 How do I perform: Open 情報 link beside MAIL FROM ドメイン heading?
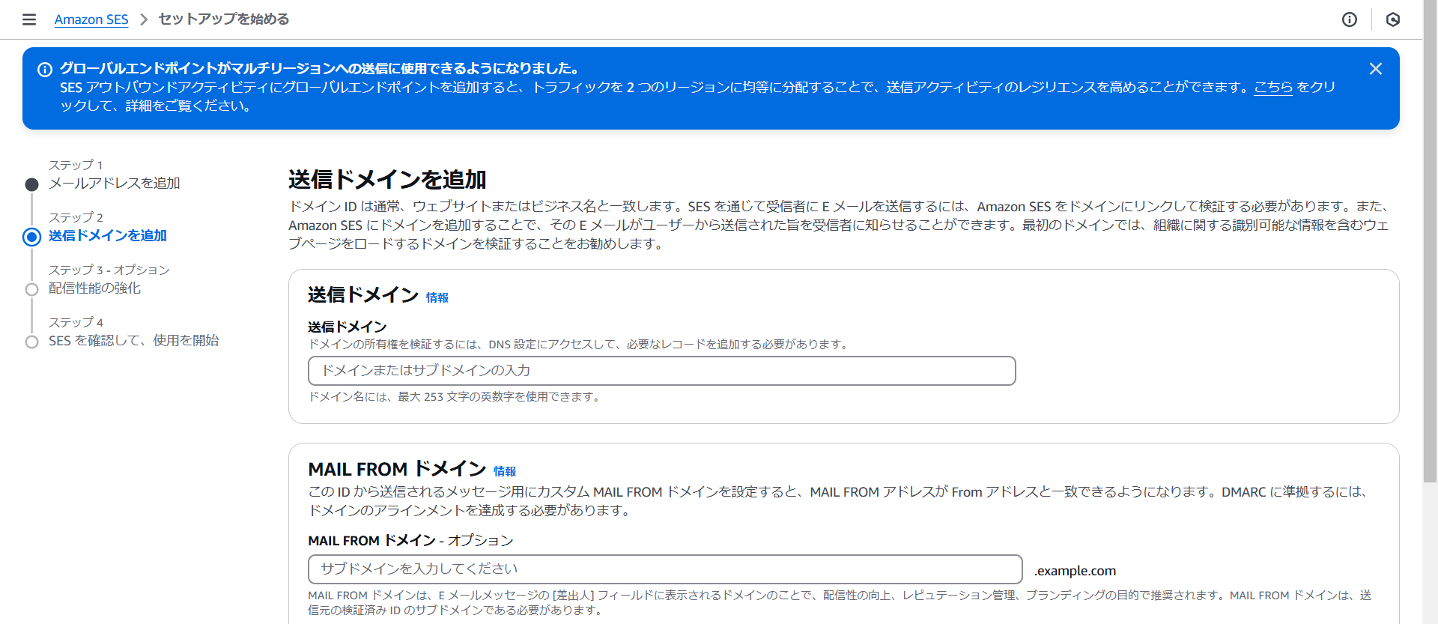[504, 471]
